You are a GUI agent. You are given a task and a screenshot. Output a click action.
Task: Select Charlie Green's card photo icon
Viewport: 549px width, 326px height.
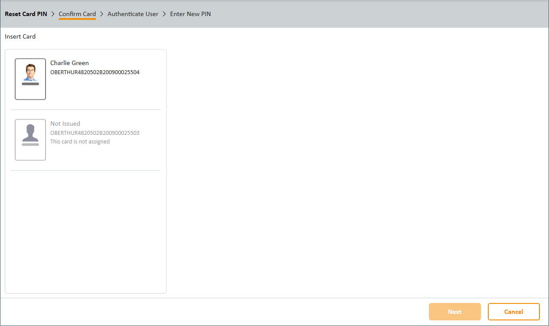click(30, 73)
